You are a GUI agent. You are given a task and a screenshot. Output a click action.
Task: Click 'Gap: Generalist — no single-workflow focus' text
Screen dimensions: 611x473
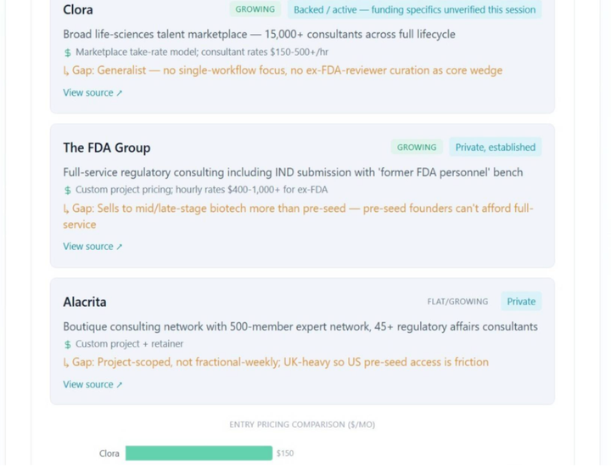287,70
